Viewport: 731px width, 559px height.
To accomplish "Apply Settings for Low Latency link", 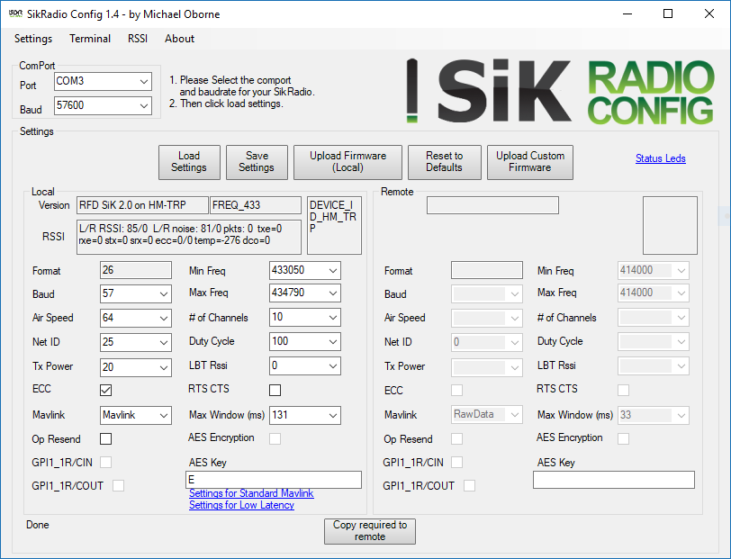I will click(241, 506).
